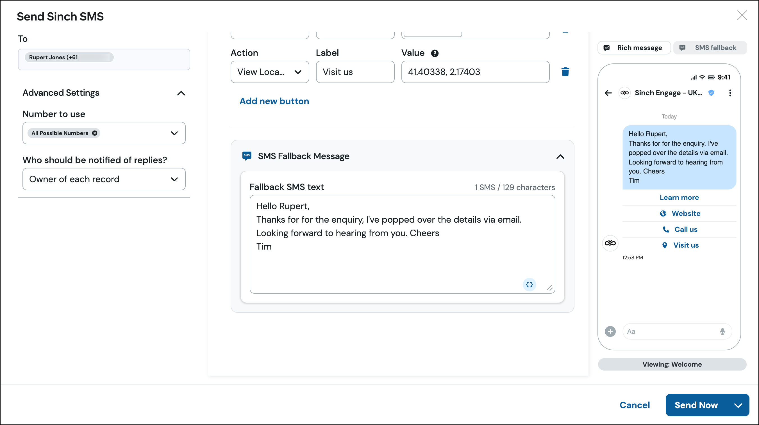Switch to the Rich message preview tab
Image resolution: width=759 pixels, height=425 pixels.
click(x=634, y=48)
